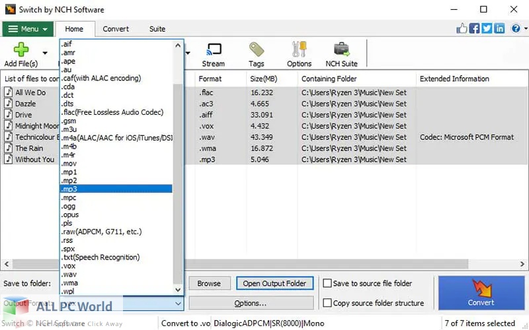Sort by the Size(MB) column header
This screenshot has width=529, height=330.
272,79
